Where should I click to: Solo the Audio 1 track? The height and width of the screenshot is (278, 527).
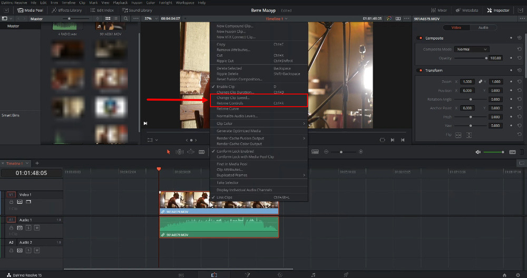[28, 228]
